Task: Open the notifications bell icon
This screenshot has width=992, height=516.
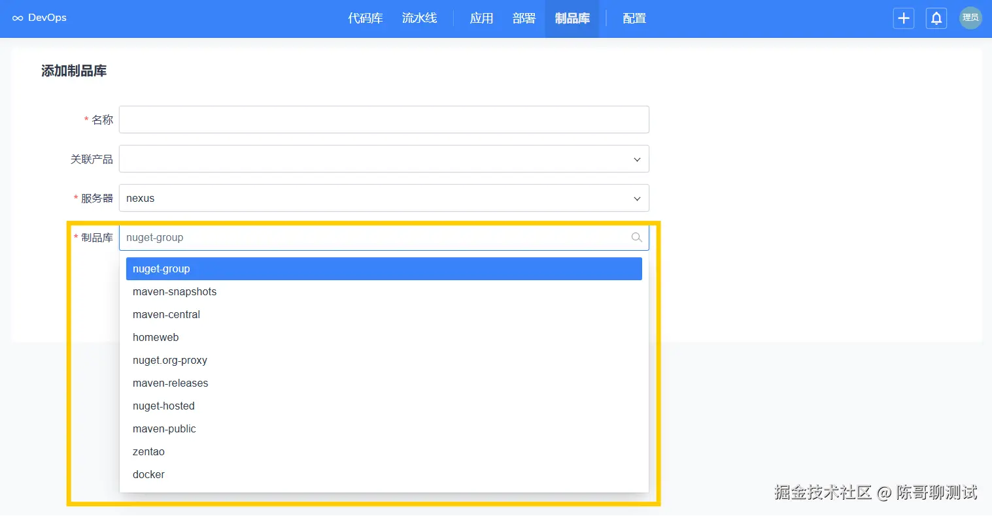Action: click(x=936, y=18)
